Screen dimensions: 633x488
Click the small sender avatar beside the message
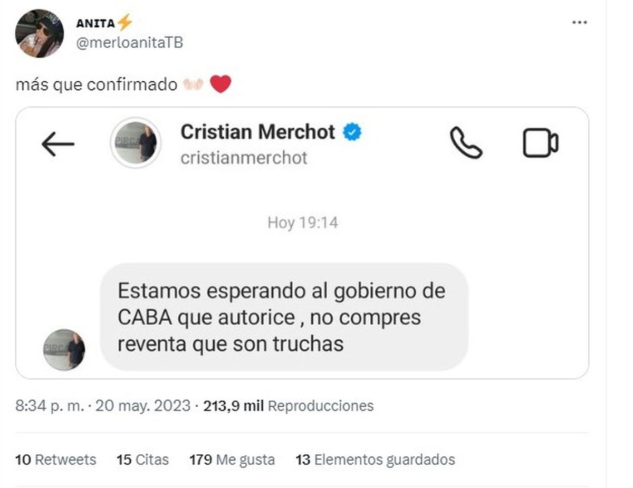(64, 349)
